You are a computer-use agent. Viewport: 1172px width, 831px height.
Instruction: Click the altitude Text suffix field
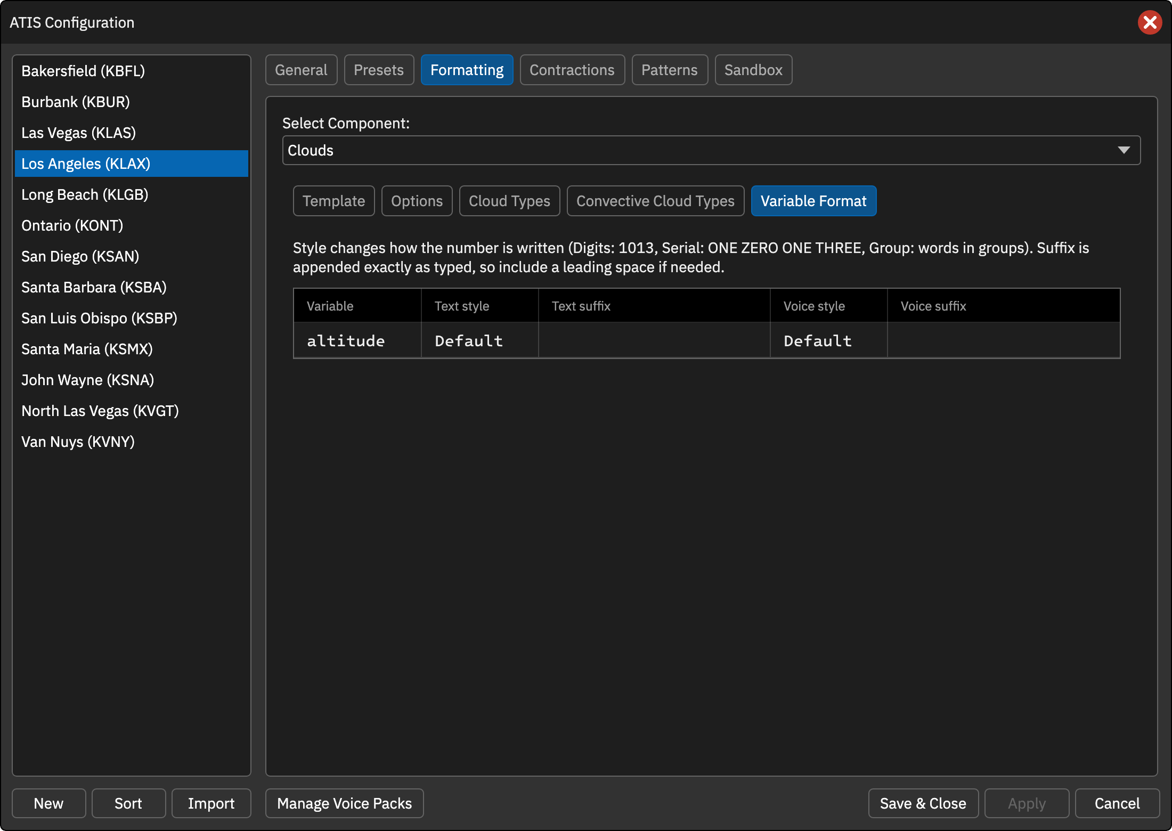click(654, 340)
